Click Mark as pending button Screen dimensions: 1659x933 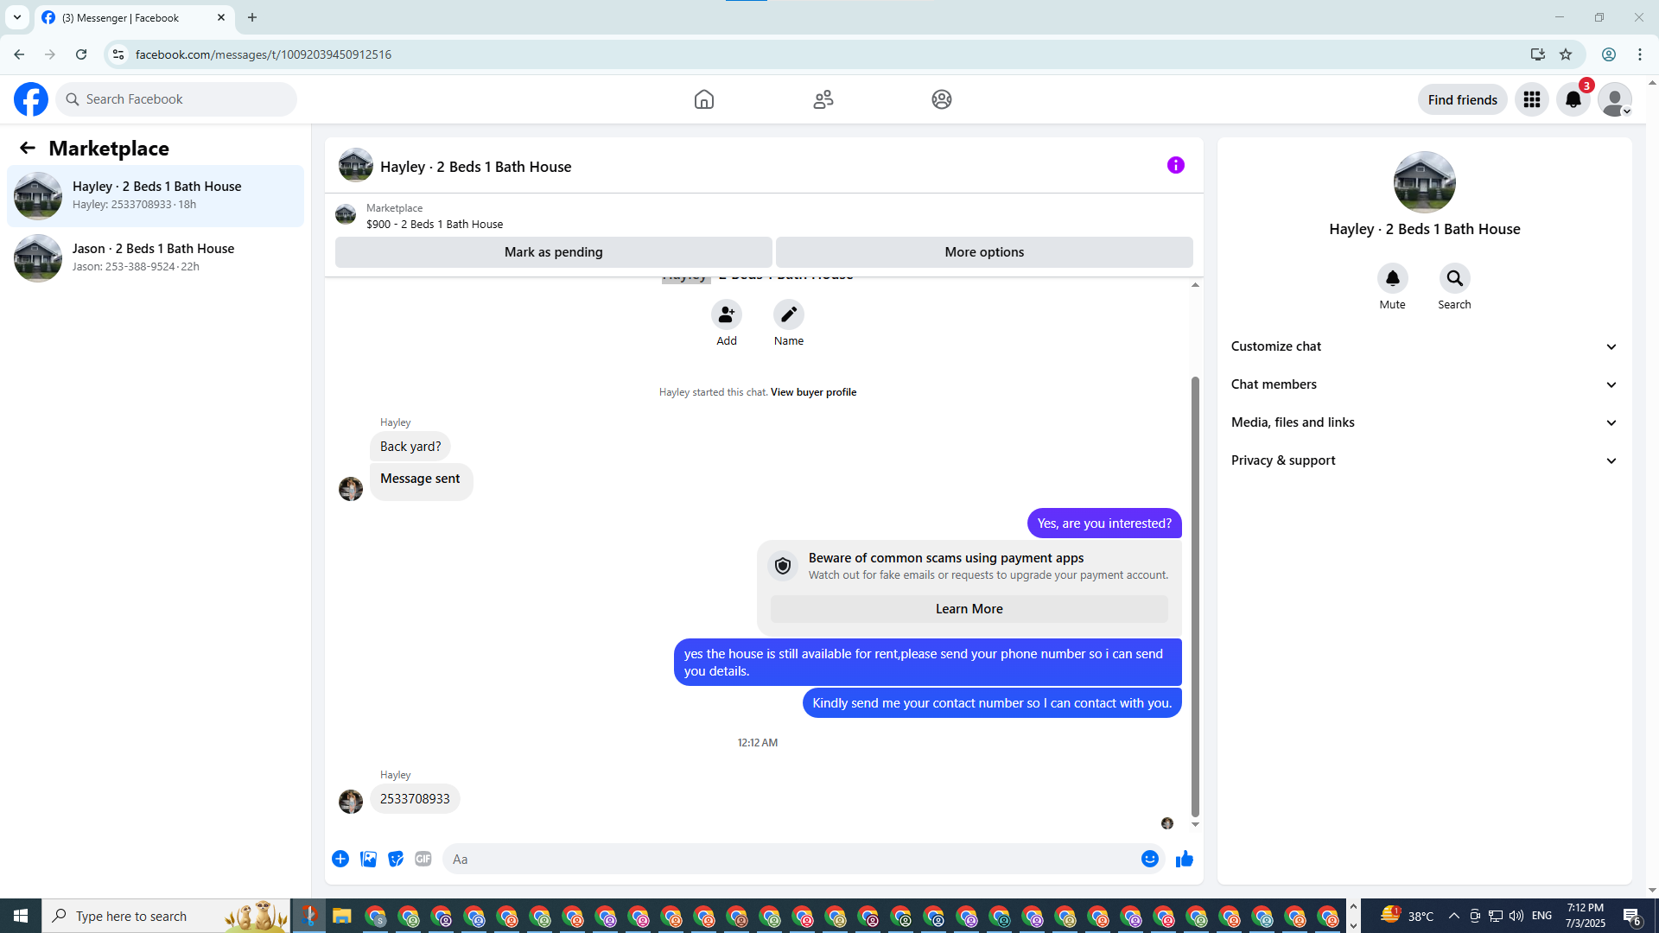point(553,252)
